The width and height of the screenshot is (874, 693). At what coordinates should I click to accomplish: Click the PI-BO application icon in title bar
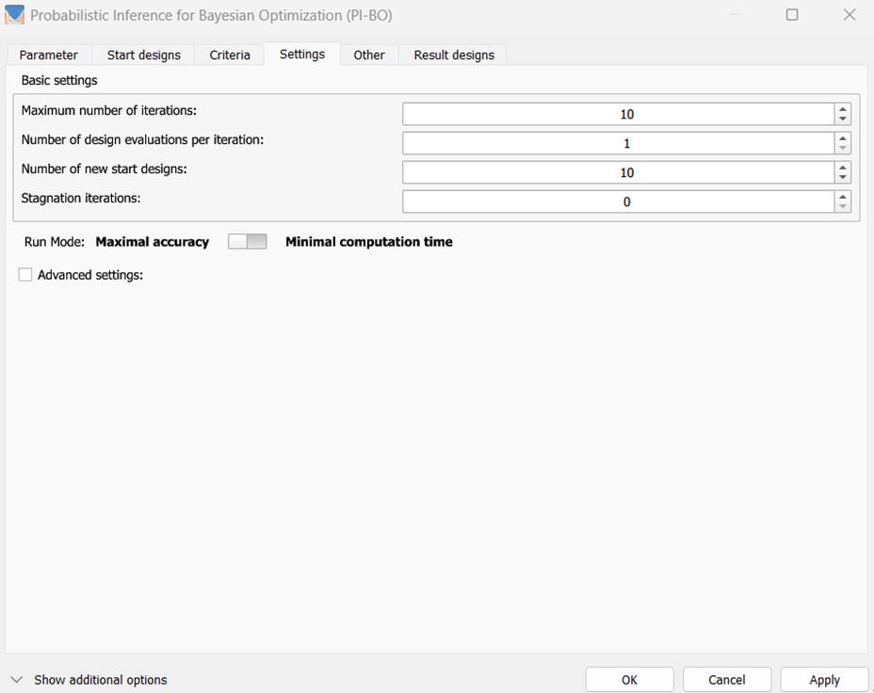[14, 15]
